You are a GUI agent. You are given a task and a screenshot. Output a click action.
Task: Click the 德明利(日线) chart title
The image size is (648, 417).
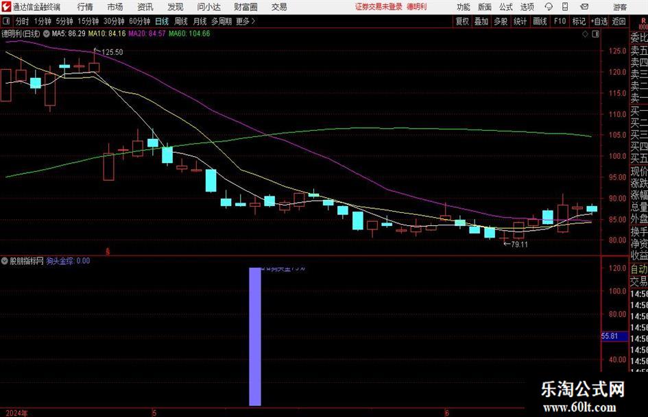pos(21,34)
